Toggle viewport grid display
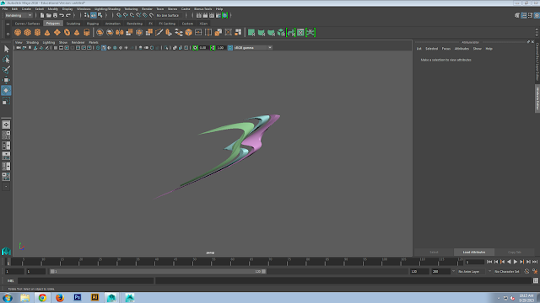Screen dimensions: 540x303 pos(56,48)
